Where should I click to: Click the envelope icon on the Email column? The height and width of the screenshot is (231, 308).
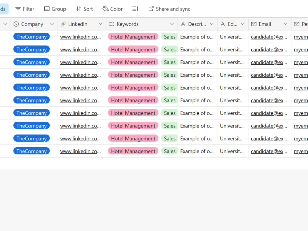(254, 24)
